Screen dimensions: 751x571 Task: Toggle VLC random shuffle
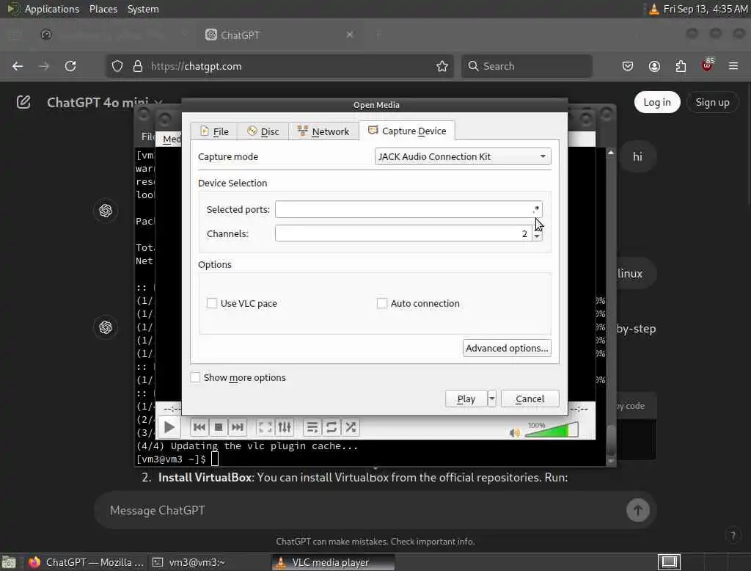point(351,427)
